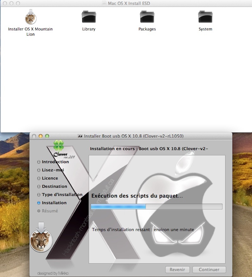The image size is (252, 277).
Task: Select the Type d'installation step
Action: (60, 195)
